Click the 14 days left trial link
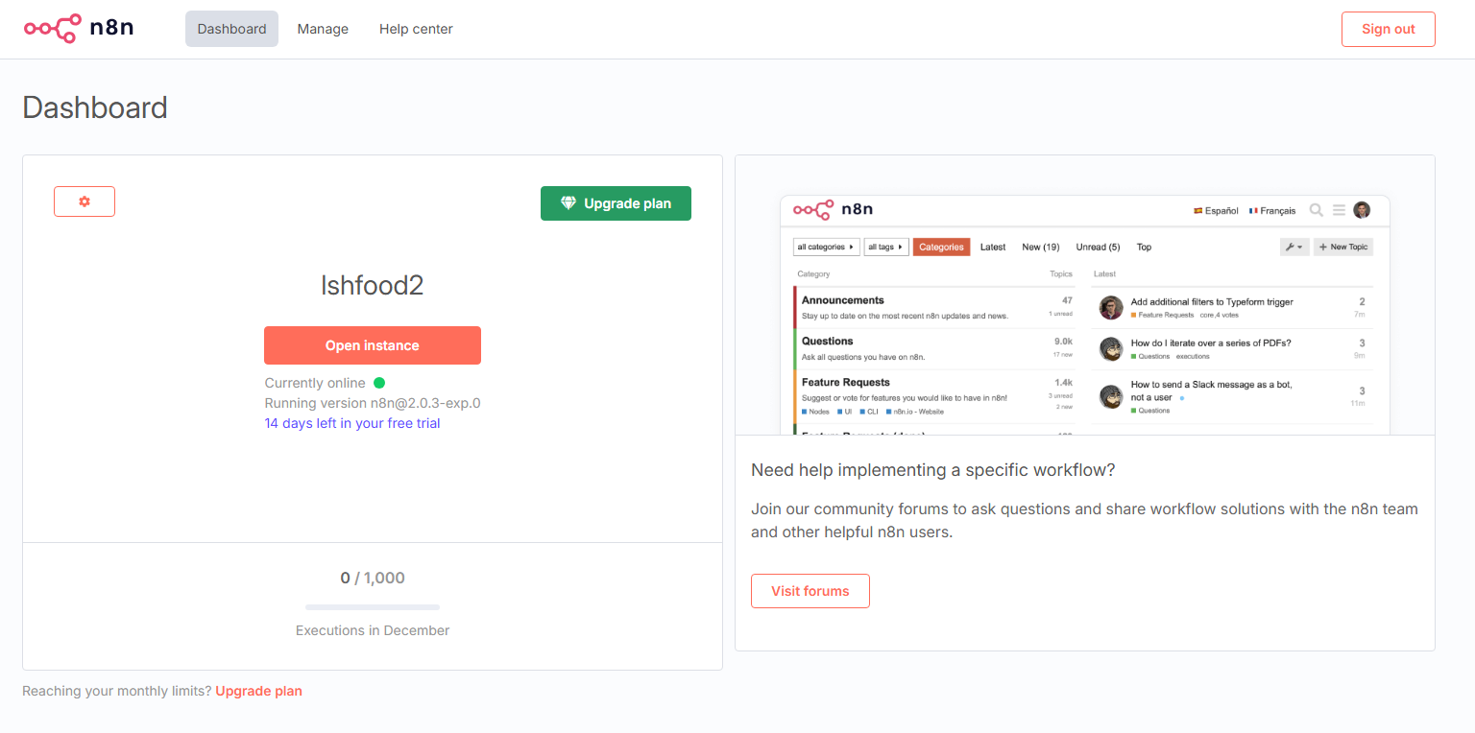1475x733 pixels. click(352, 423)
